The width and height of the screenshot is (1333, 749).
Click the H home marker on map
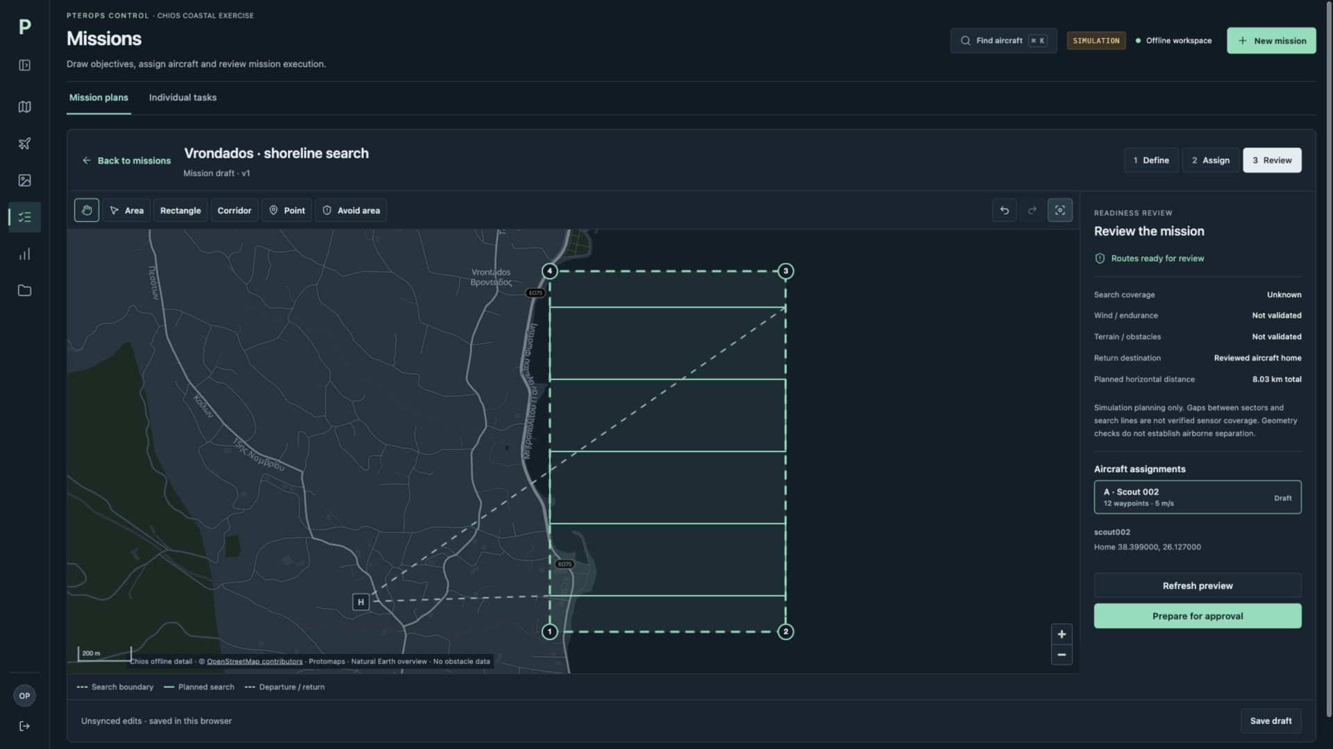(x=360, y=602)
